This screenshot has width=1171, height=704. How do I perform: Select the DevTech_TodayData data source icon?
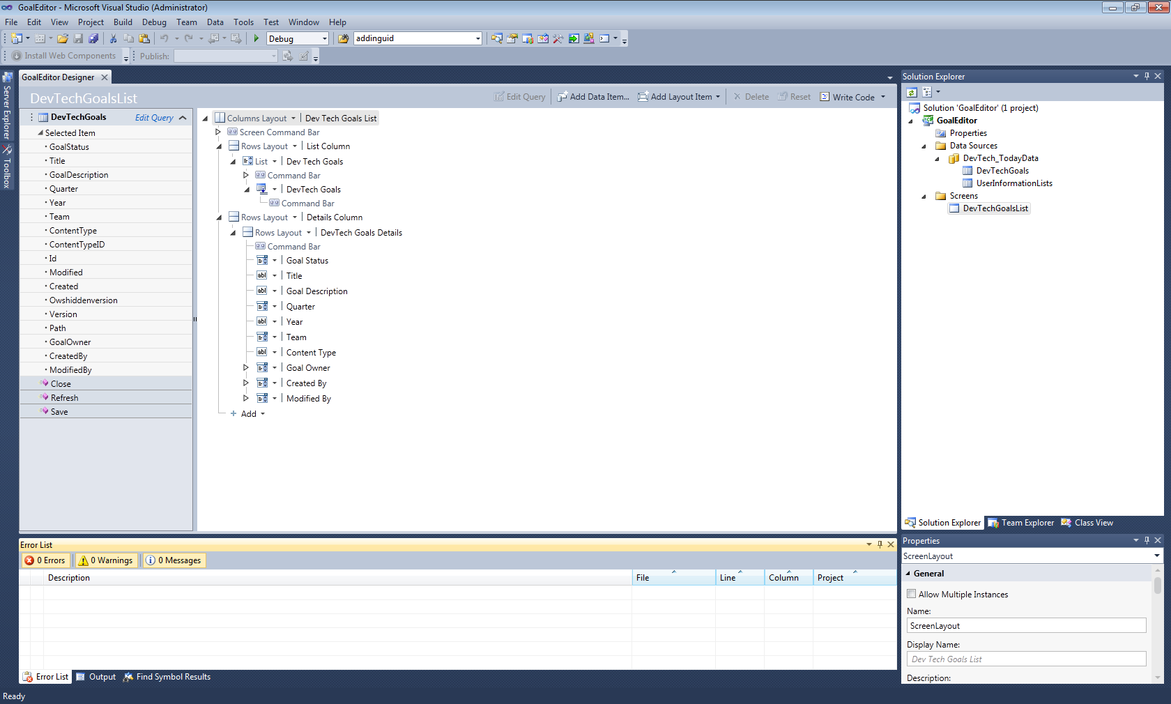click(954, 158)
